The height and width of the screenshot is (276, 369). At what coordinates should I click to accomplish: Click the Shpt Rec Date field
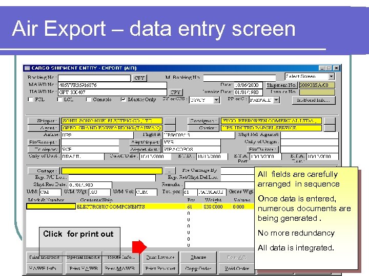point(90,185)
